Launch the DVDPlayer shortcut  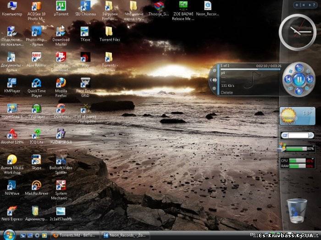click(36, 111)
